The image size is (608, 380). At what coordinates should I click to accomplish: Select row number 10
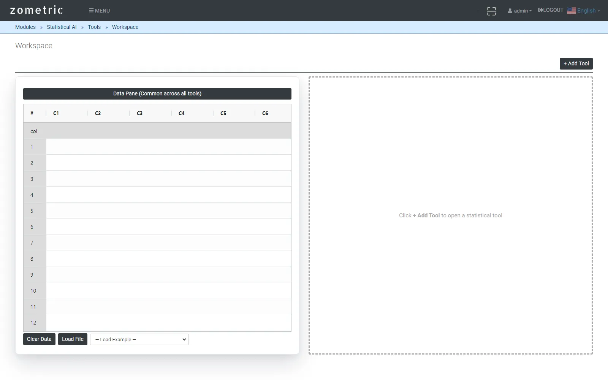click(x=35, y=291)
